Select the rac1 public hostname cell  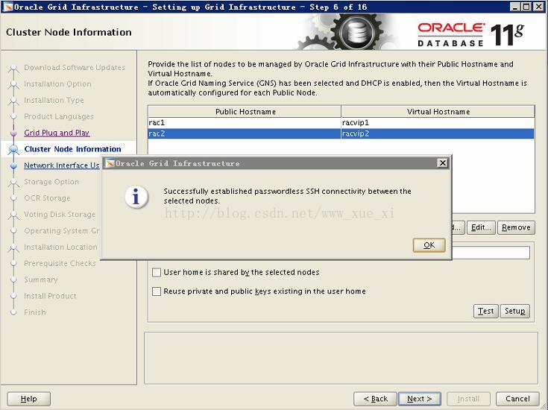[x=245, y=123]
